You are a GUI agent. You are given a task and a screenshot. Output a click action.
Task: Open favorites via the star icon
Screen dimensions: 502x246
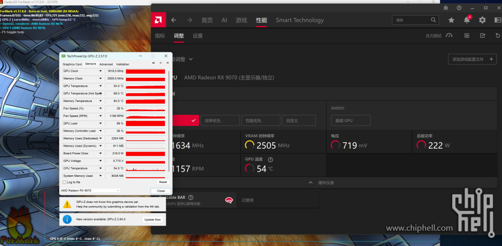click(451, 20)
